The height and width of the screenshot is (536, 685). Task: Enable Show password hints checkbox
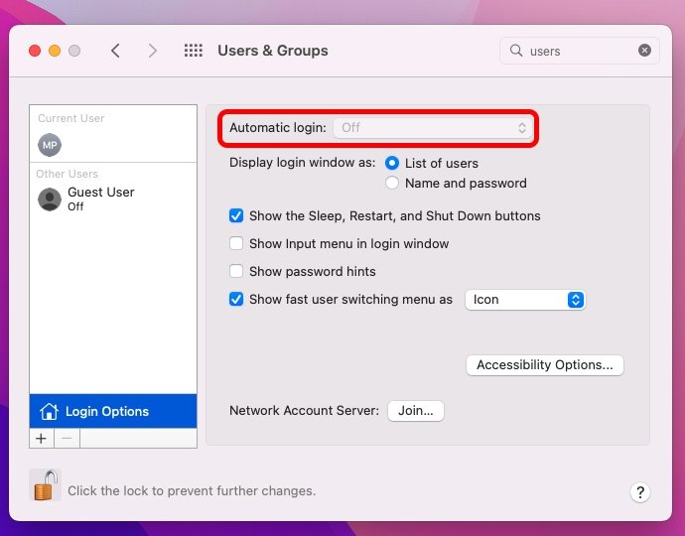click(236, 271)
